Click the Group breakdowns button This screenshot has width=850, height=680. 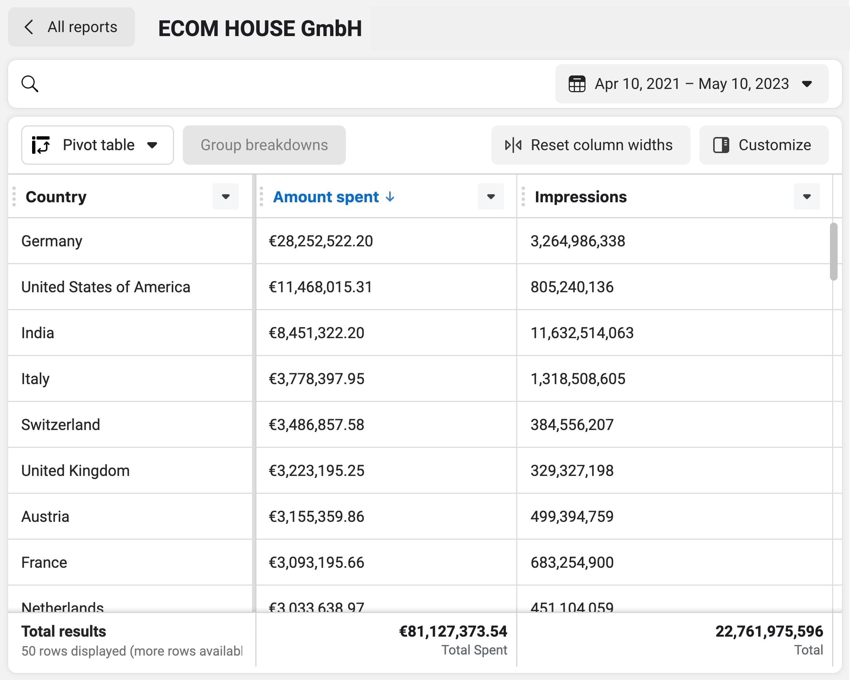point(264,145)
